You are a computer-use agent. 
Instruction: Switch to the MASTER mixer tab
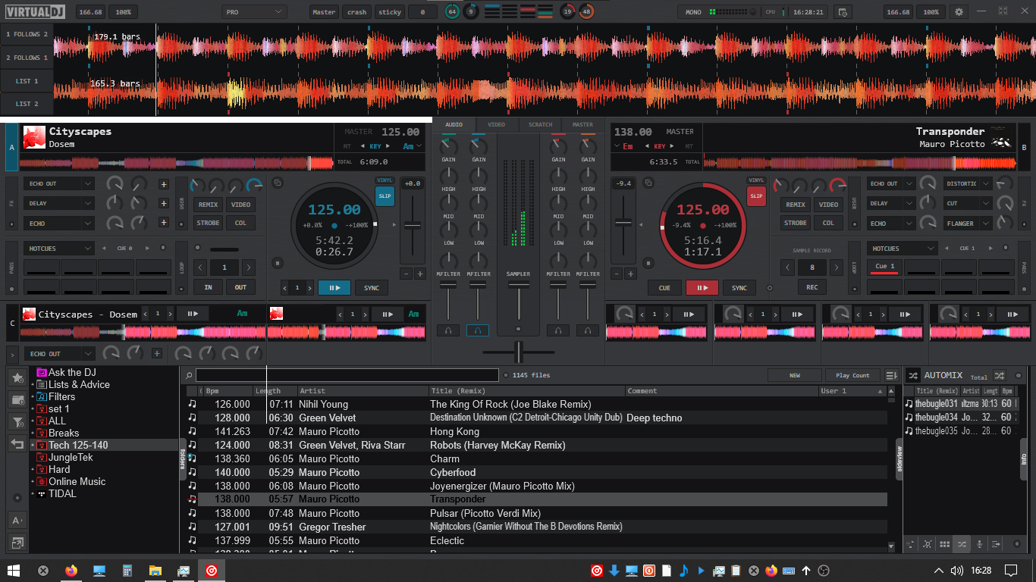point(582,125)
